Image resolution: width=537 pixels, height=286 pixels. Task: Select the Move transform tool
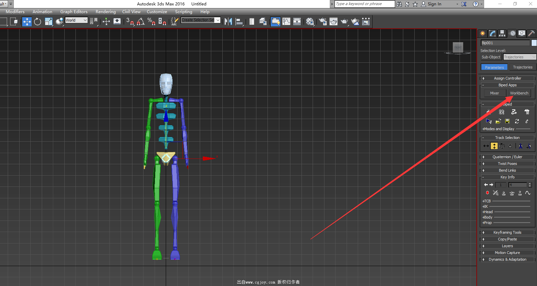pos(27,22)
